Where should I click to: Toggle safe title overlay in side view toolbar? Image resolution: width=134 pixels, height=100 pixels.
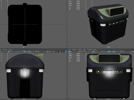tap(104, 52)
